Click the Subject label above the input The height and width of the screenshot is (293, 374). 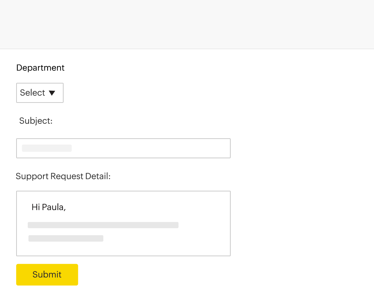[x=36, y=121]
